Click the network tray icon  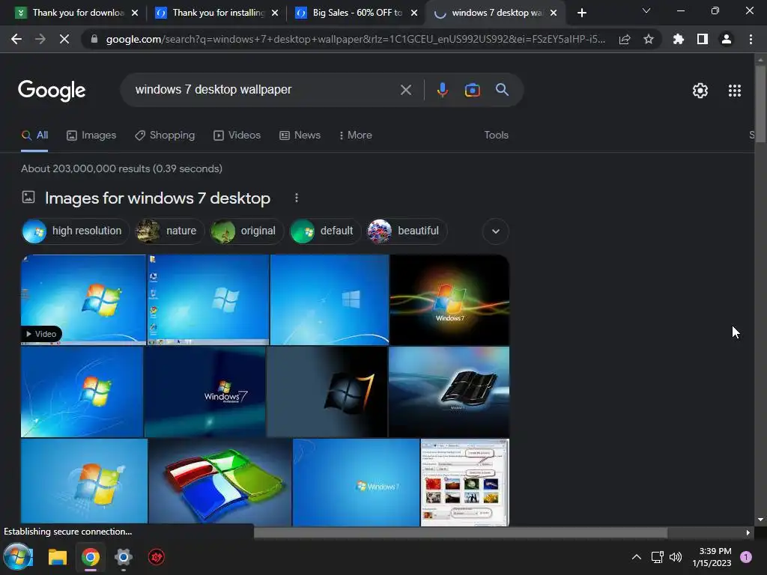[x=657, y=557]
